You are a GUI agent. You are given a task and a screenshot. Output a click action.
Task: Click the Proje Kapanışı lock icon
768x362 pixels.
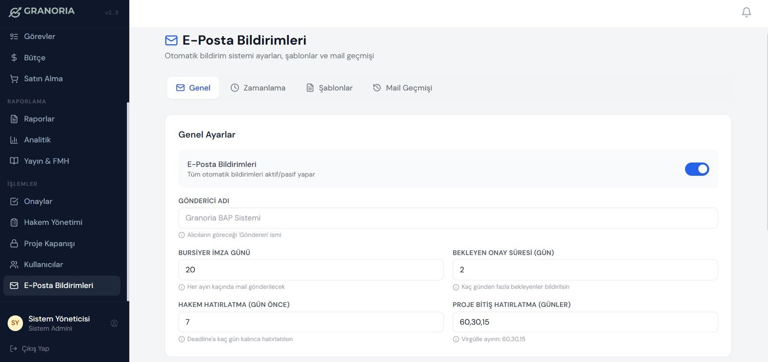click(14, 244)
